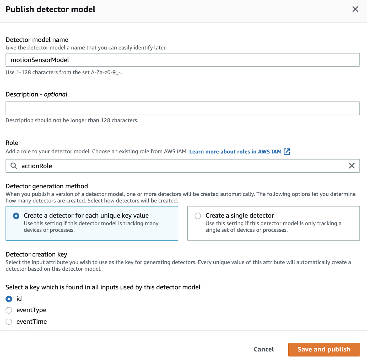Click the search magnifier icon in the Role field

[13, 166]
